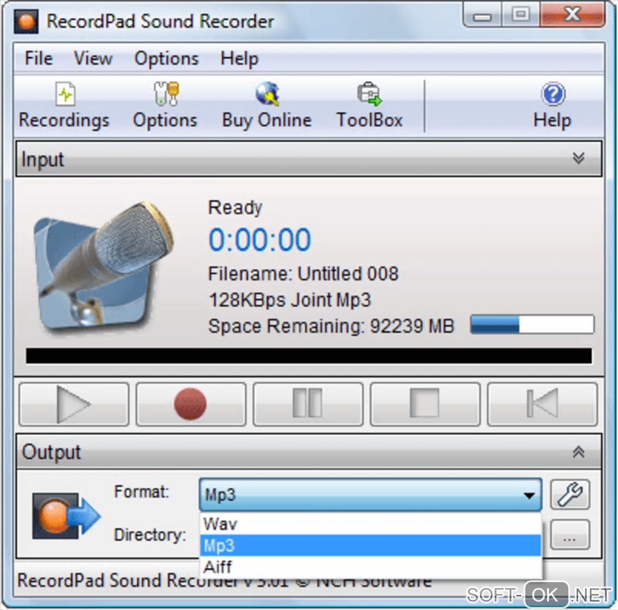
Task: Click the blue Help question-mark icon
Action: pos(553,94)
